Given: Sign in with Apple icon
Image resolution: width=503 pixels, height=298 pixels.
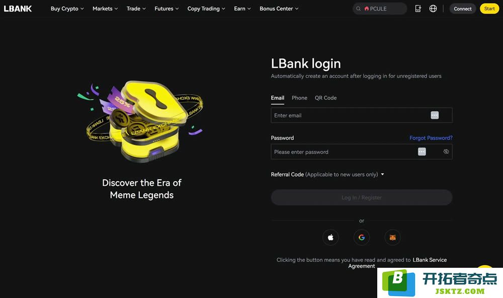Looking at the screenshot, I should 330,237.
